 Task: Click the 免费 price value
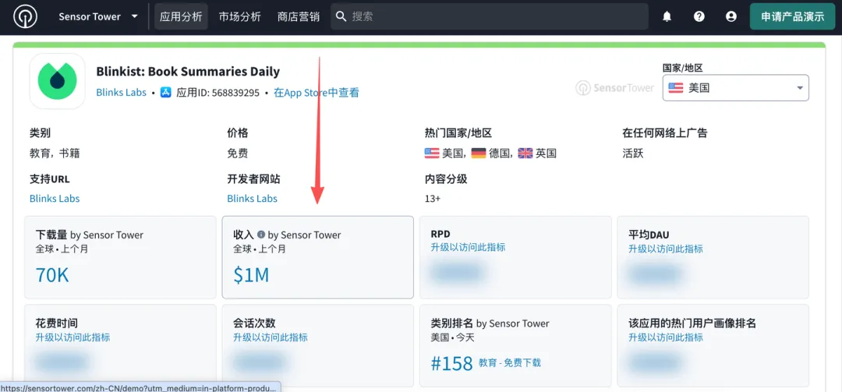237,154
